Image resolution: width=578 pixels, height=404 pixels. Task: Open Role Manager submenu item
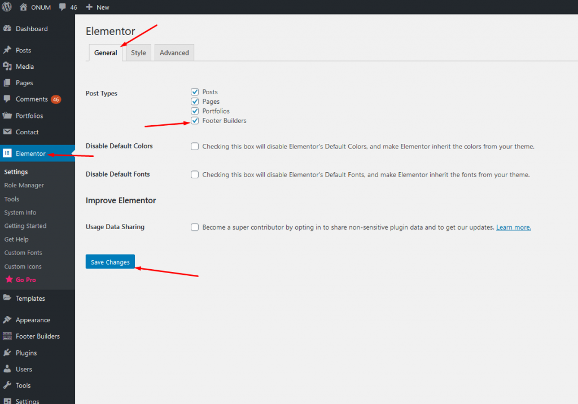tap(24, 185)
